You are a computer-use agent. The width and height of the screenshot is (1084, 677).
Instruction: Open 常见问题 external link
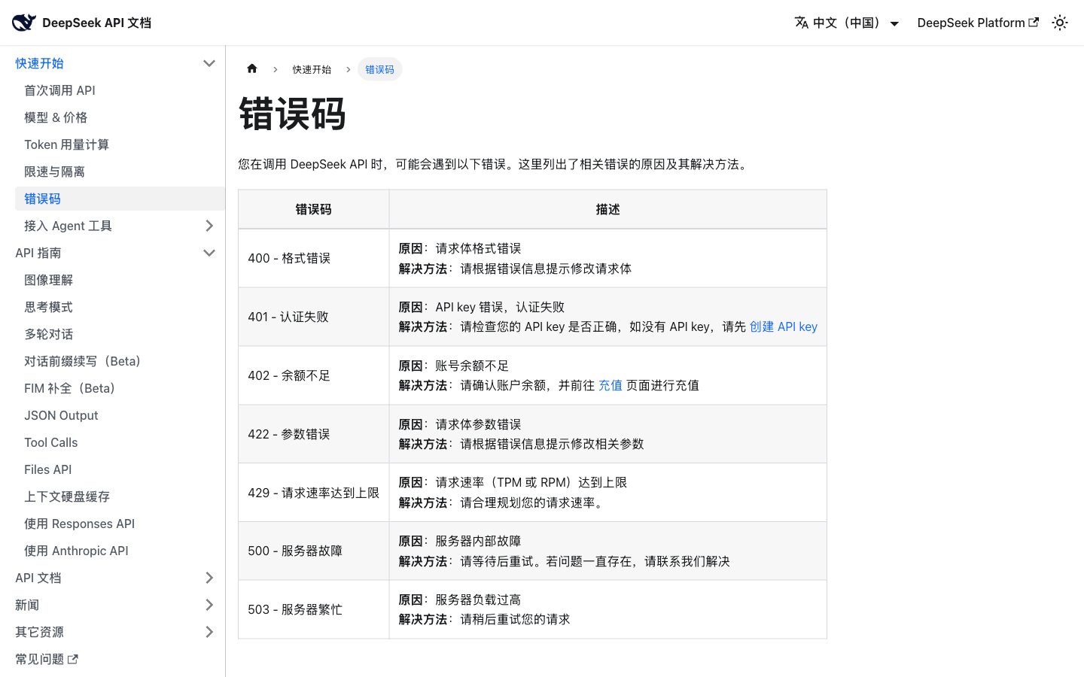point(47,659)
